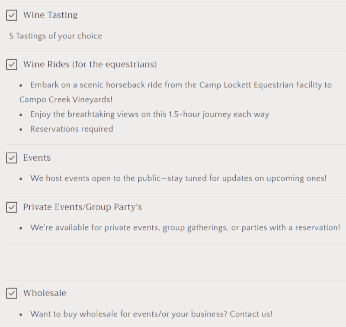Toggle the Wine Tasting checkbox

coord(12,15)
